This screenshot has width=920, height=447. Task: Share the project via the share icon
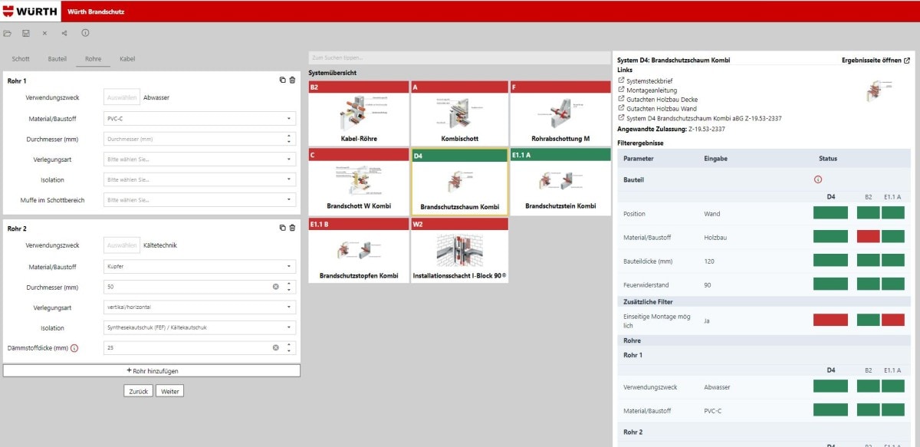point(64,33)
